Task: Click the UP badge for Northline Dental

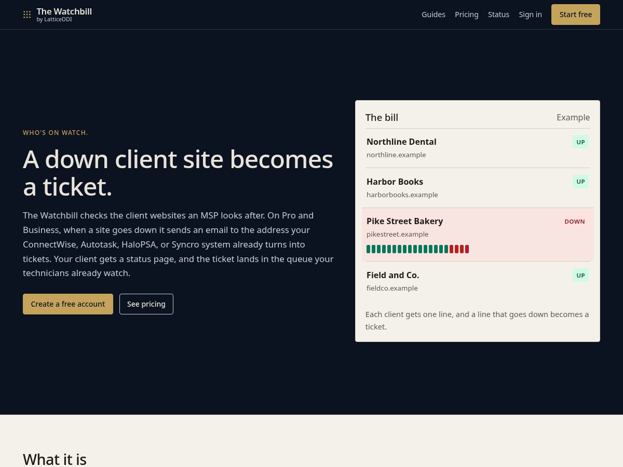Action: click(580, 142)
